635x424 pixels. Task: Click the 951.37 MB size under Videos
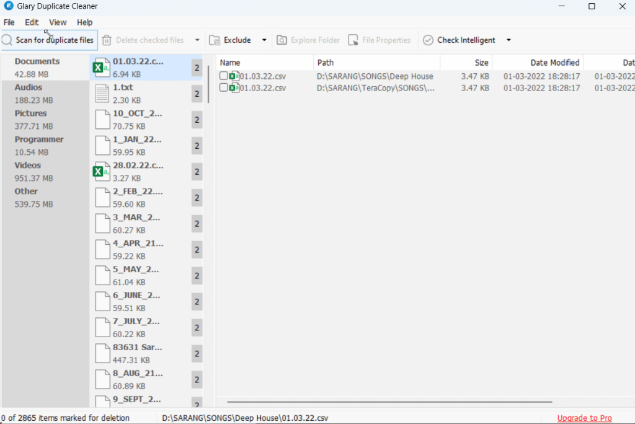33,178
